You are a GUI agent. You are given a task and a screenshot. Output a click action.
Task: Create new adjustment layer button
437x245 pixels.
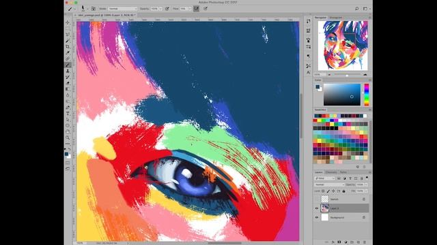click(x=346, y=242)
